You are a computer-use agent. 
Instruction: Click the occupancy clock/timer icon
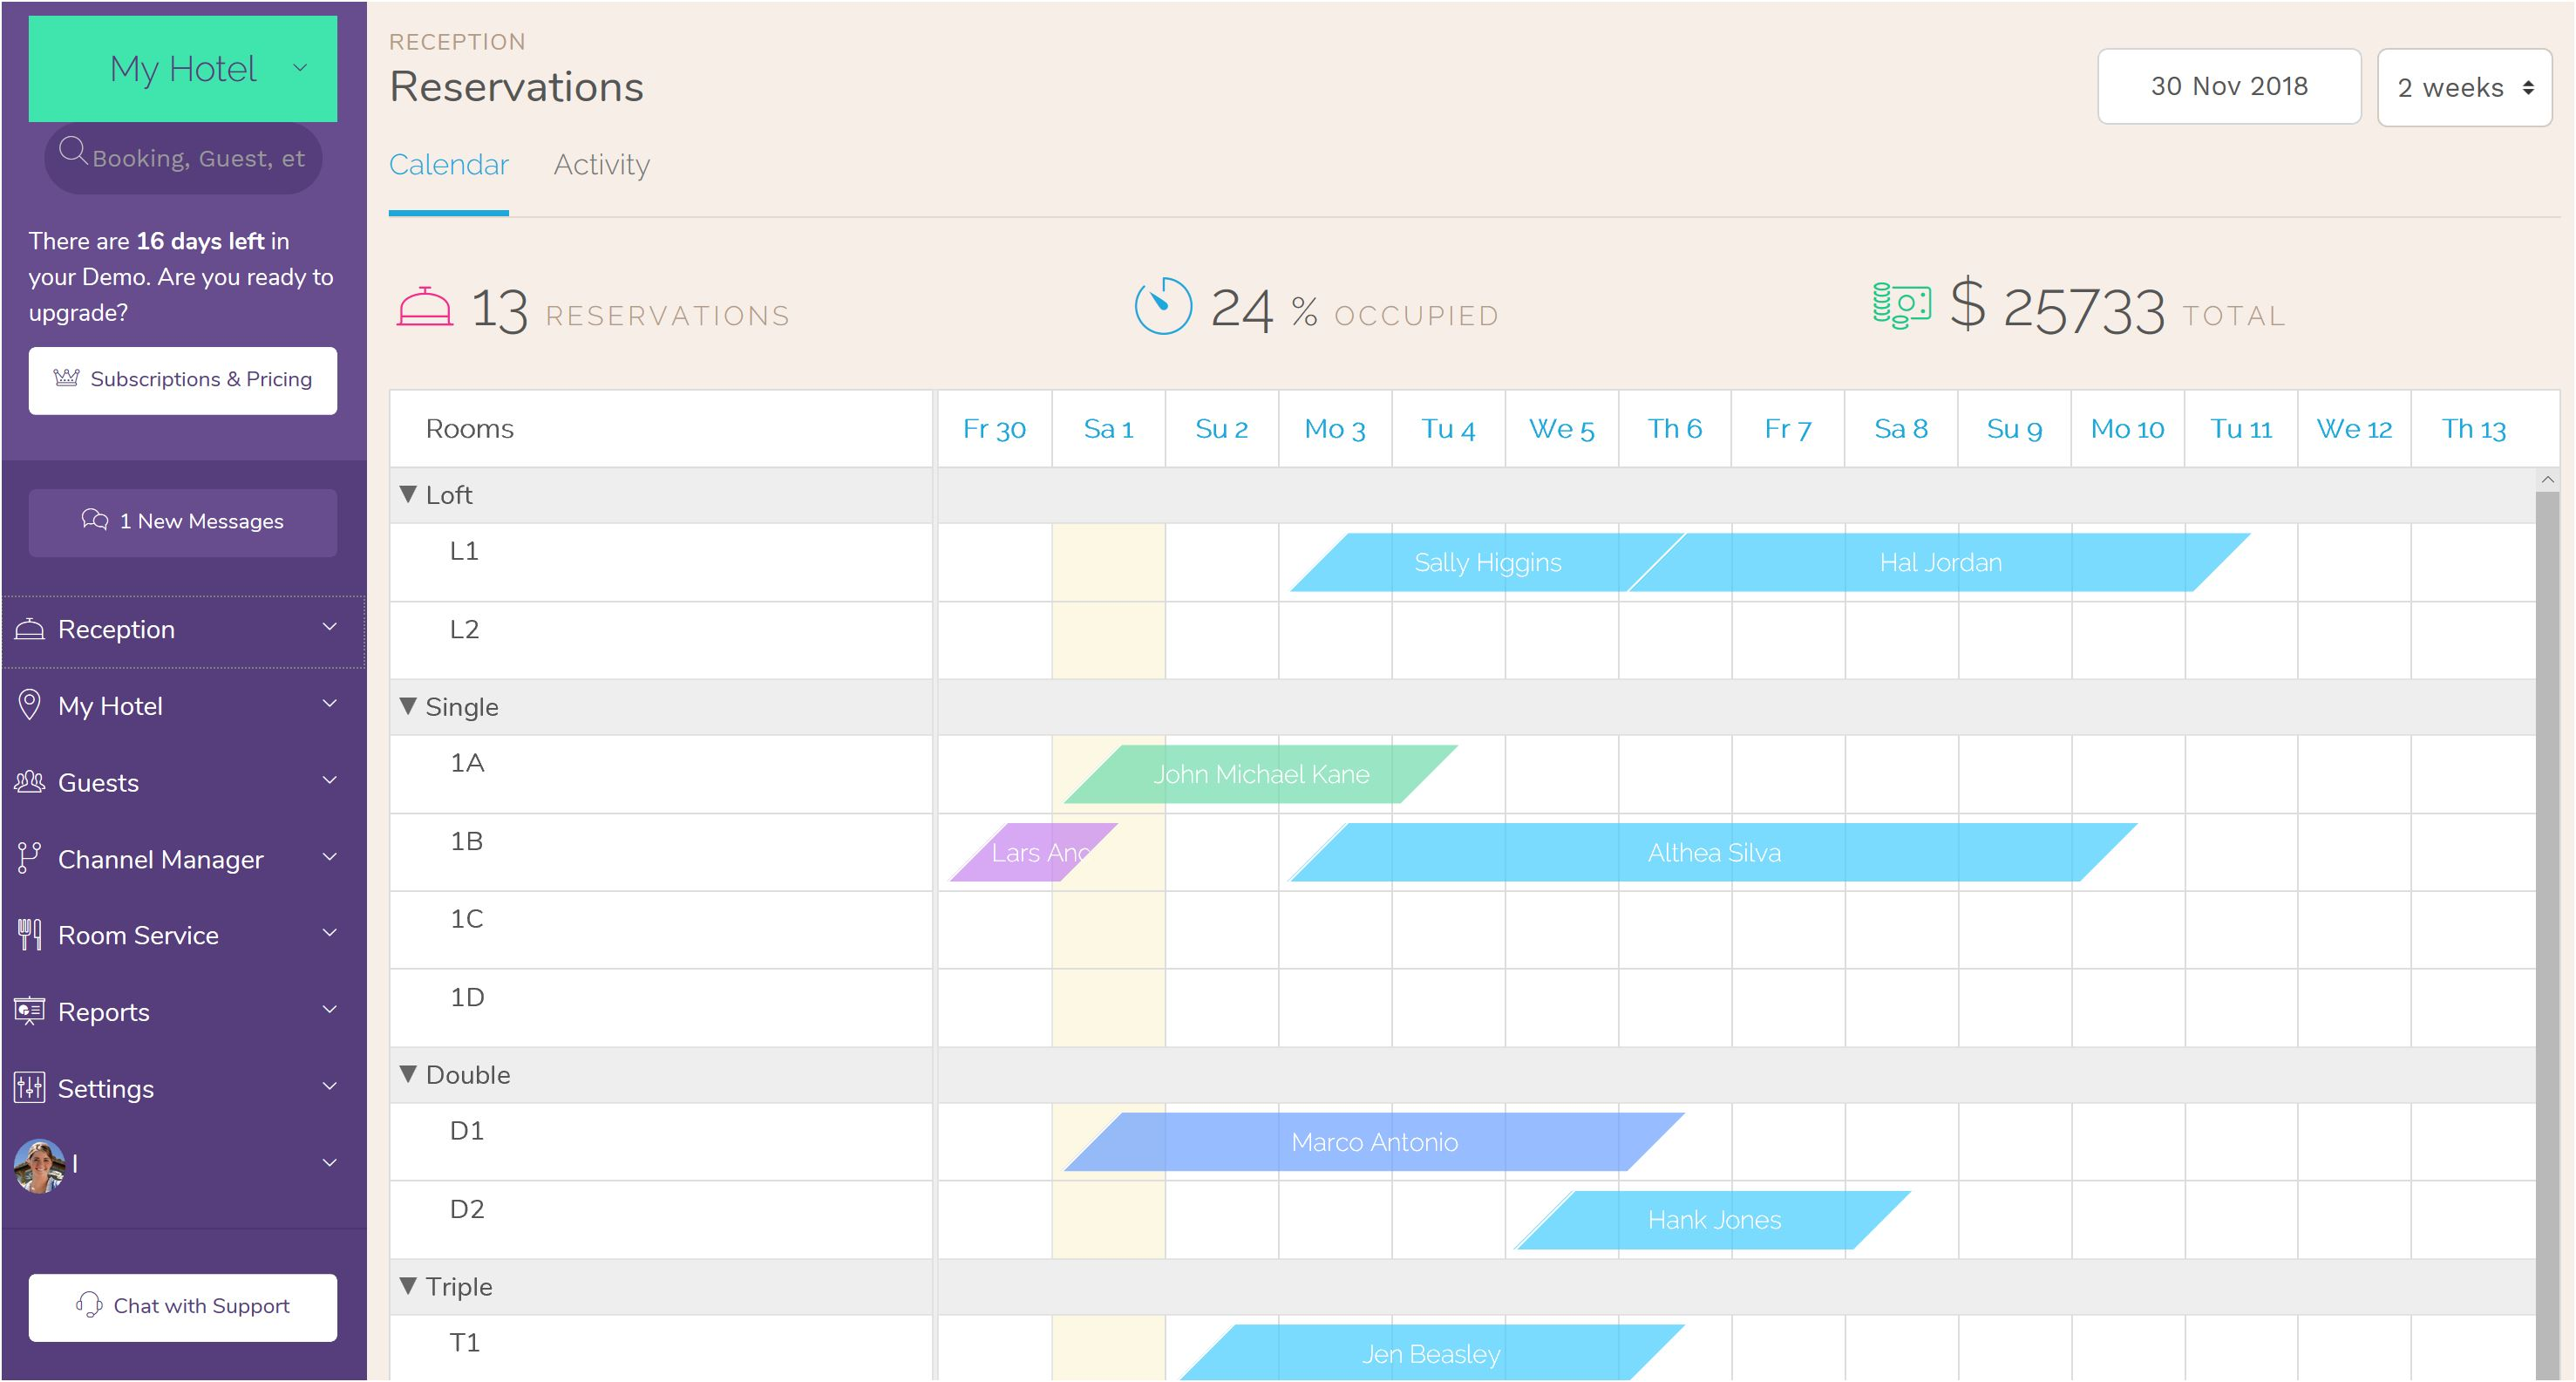(1160, 310)
